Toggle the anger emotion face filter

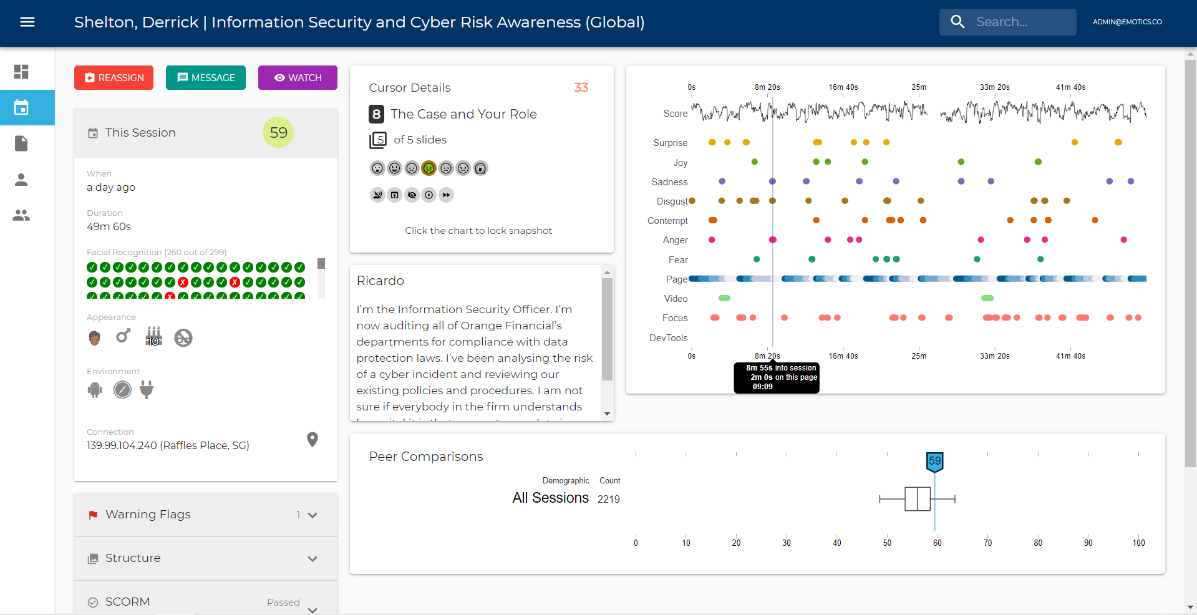463,168
